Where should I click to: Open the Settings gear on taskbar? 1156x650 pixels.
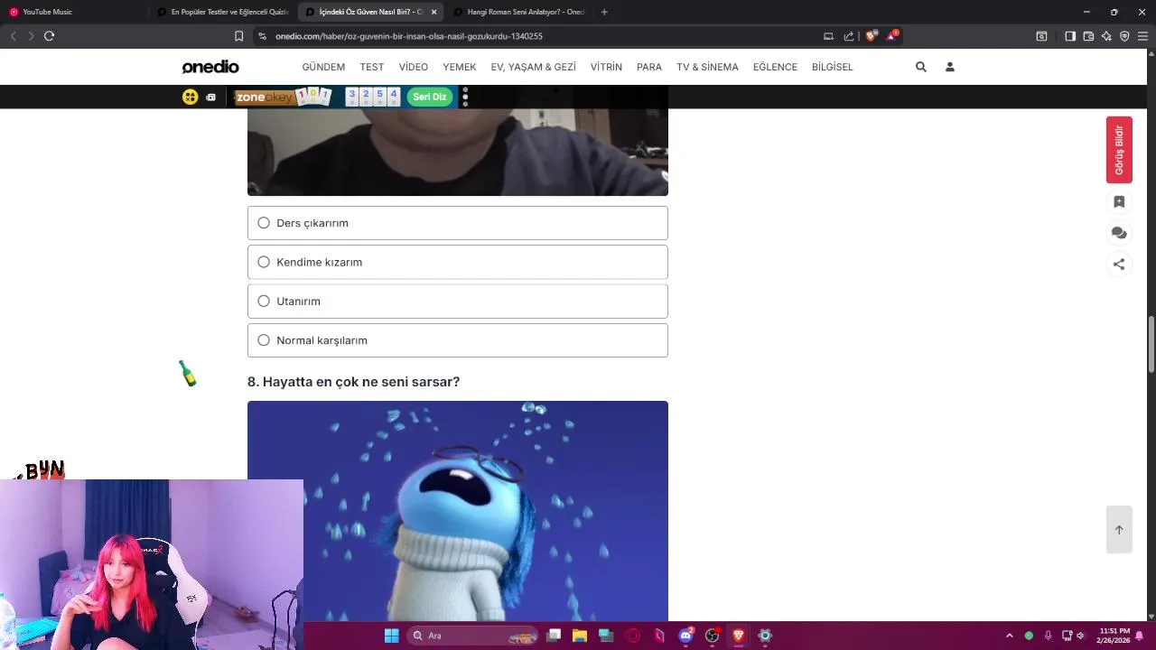click(x=765, y=636)
